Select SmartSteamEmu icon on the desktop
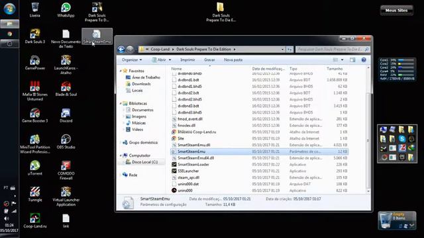424x238 pixels. (x=97, y=36)
